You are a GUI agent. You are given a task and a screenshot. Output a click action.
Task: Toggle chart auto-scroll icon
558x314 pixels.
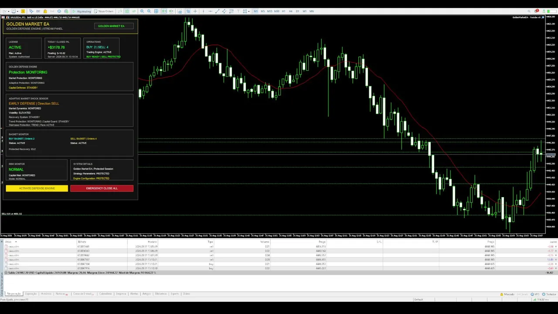164,11
